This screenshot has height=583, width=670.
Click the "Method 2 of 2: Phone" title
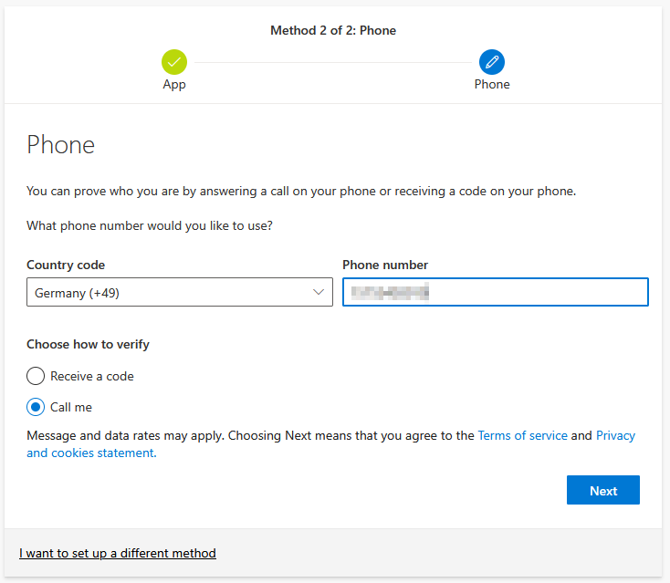point(333,30)
